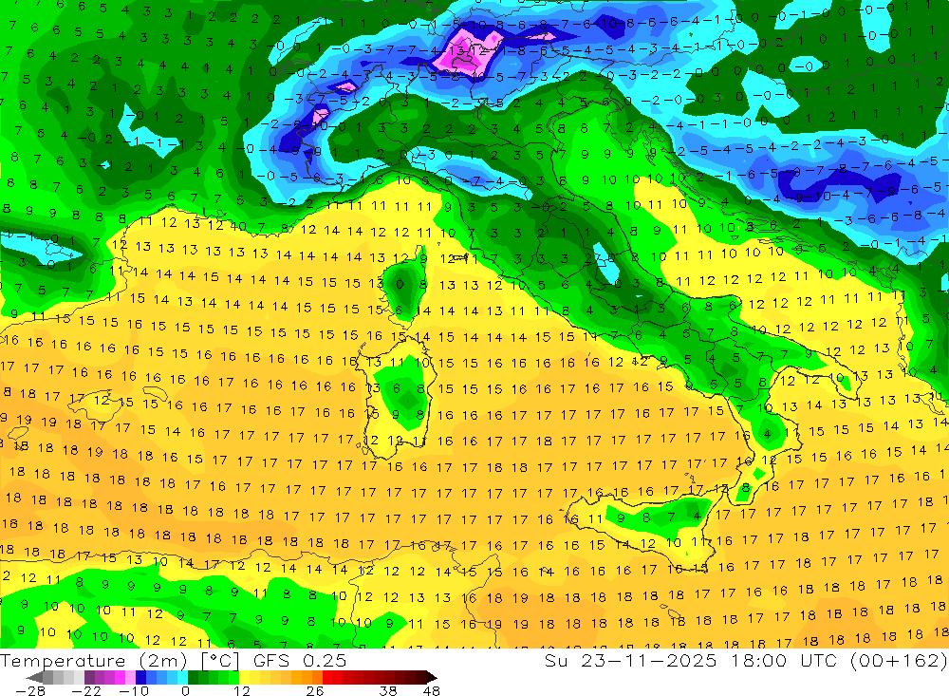Click the '-22' legend scale label

tap(86, 690)
